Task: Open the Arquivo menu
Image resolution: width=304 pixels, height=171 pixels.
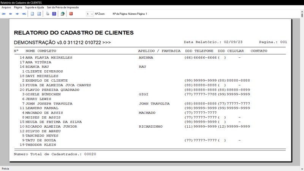Action: pyautogui.click(x=6, y=7)
